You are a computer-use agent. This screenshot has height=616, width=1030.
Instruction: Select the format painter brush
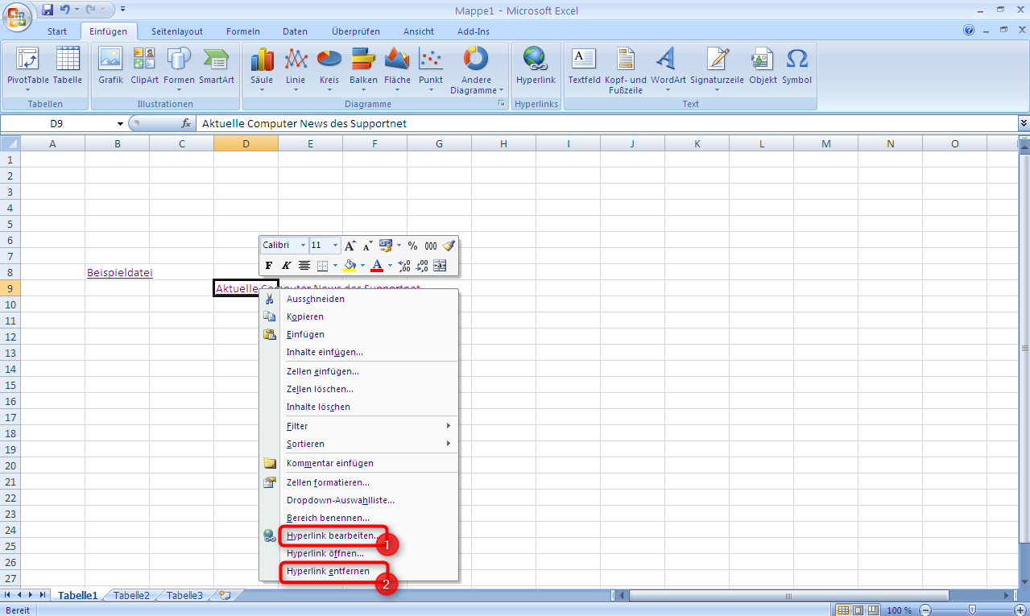pos(449,246)
